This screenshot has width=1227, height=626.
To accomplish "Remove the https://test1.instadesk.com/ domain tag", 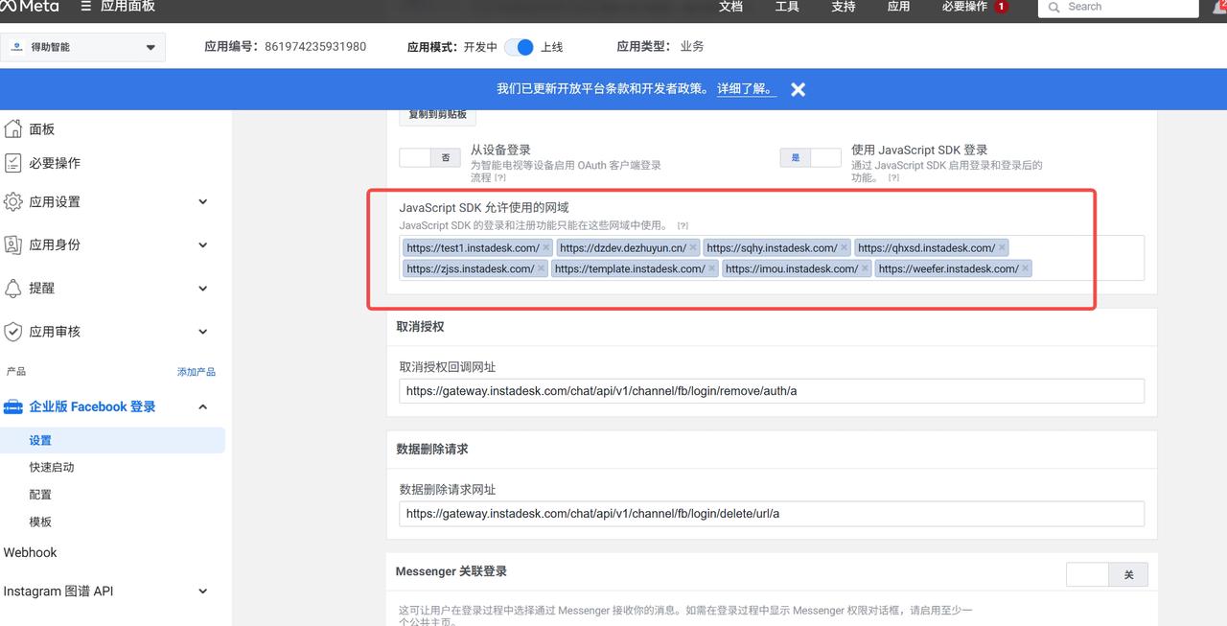I will tap(546, 247).
